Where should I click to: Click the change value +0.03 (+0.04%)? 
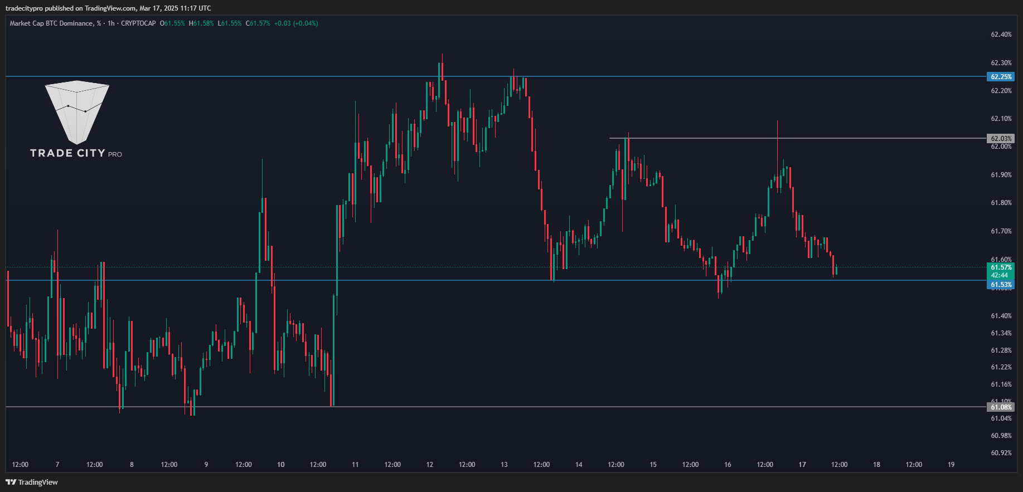pos(296,23)
